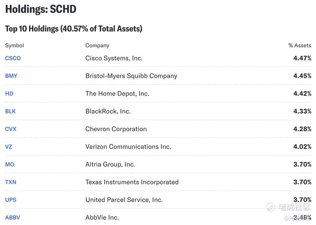Click the BMY symbol link
The width and height of the screenshot is (316, 225).
(x=11, y=76)
